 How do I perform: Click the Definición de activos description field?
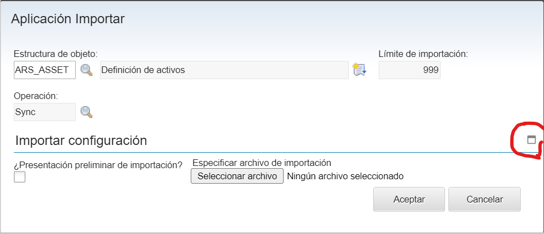(x=224, y=70)
